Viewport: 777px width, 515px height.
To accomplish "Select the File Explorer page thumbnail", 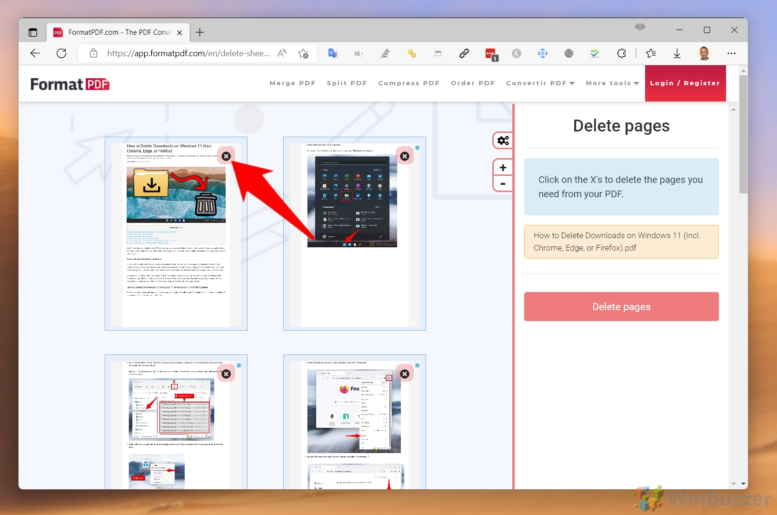I will (x=176, y=422).
